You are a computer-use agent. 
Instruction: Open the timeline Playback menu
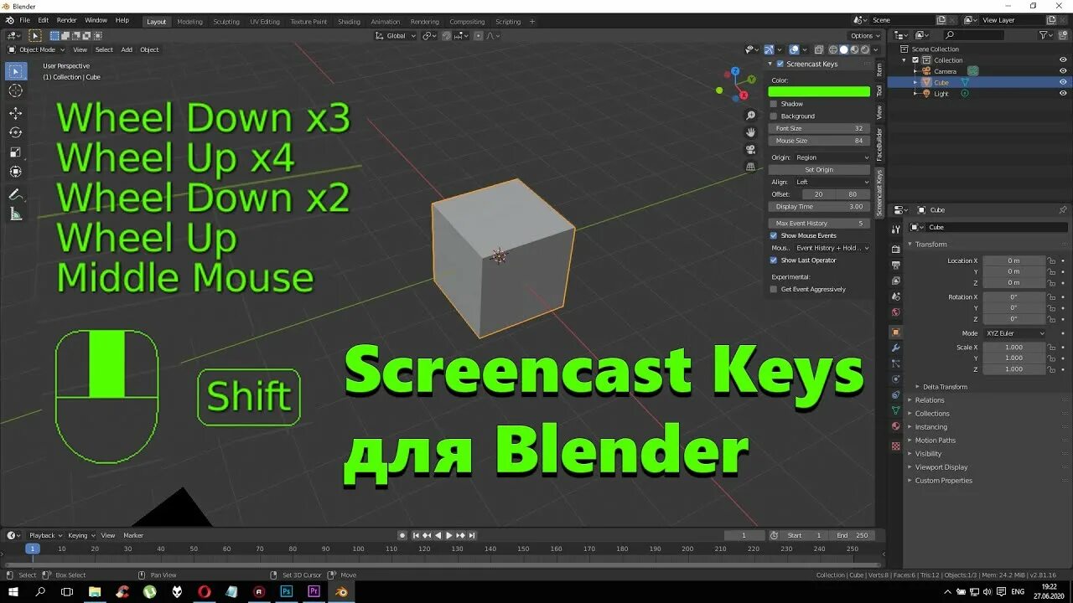(45, 535)
